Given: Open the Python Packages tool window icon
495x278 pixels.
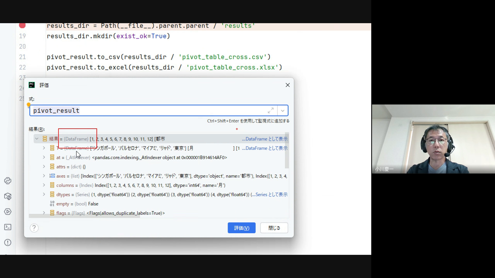Looking at the screenshot, I should click(x=8, y=196).
